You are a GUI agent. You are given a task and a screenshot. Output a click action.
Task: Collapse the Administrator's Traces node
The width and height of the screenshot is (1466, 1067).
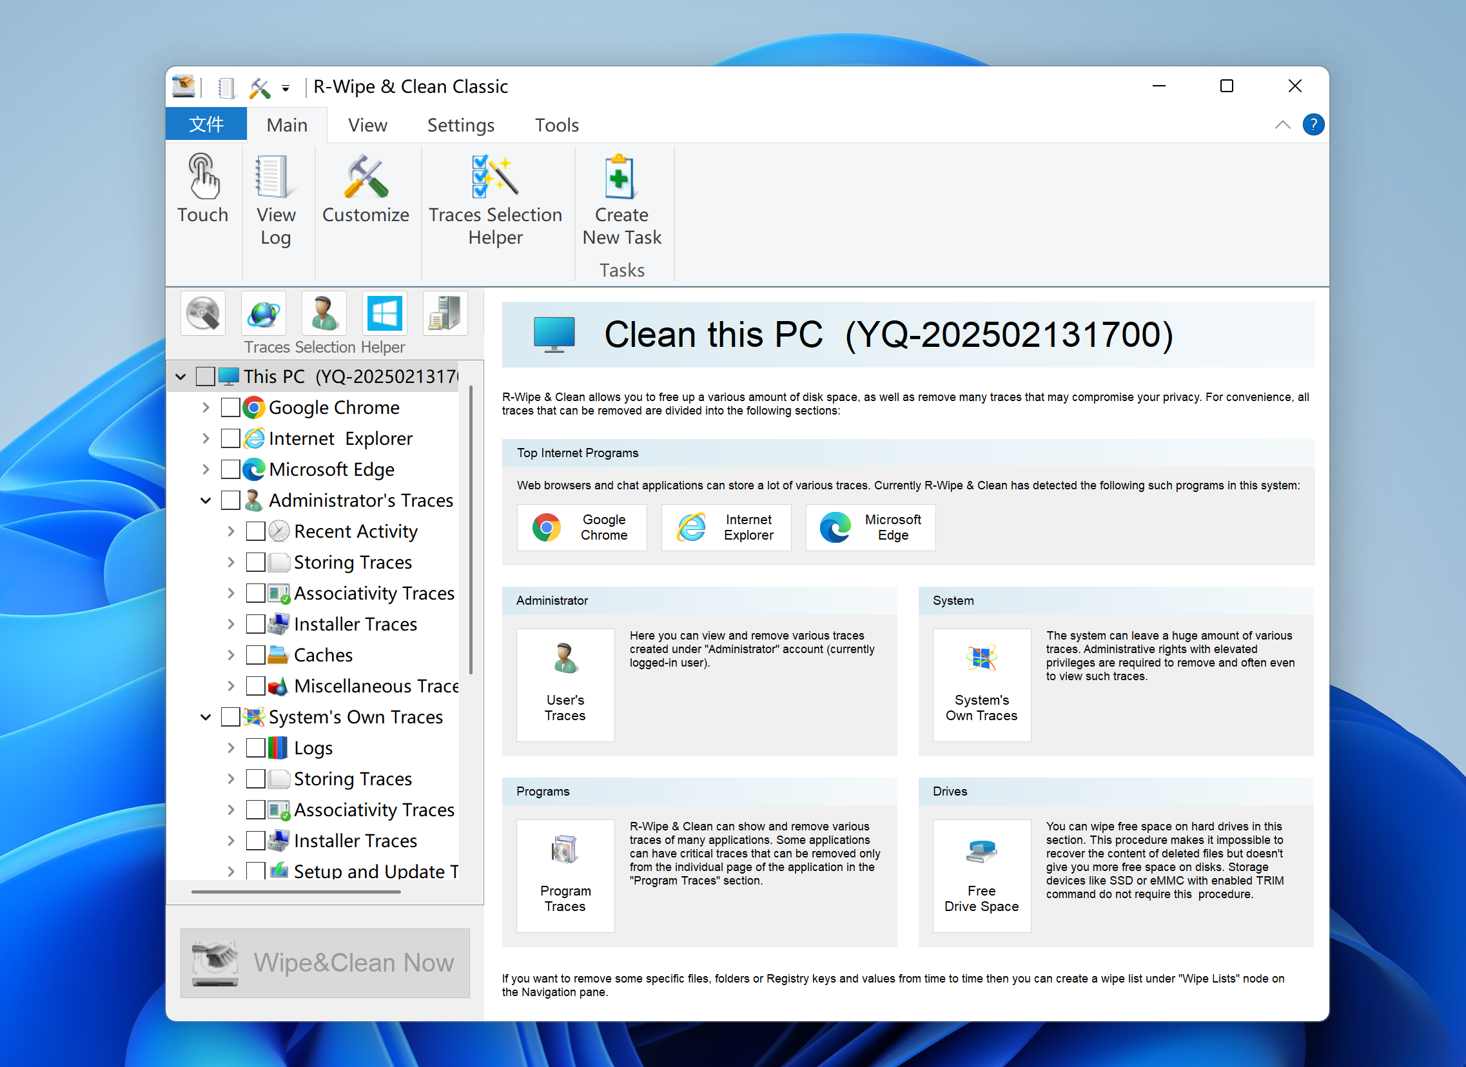(x=206, y=501)
